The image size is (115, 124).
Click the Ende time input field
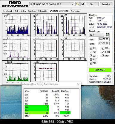pyautogui.click(x=104, y=43)
